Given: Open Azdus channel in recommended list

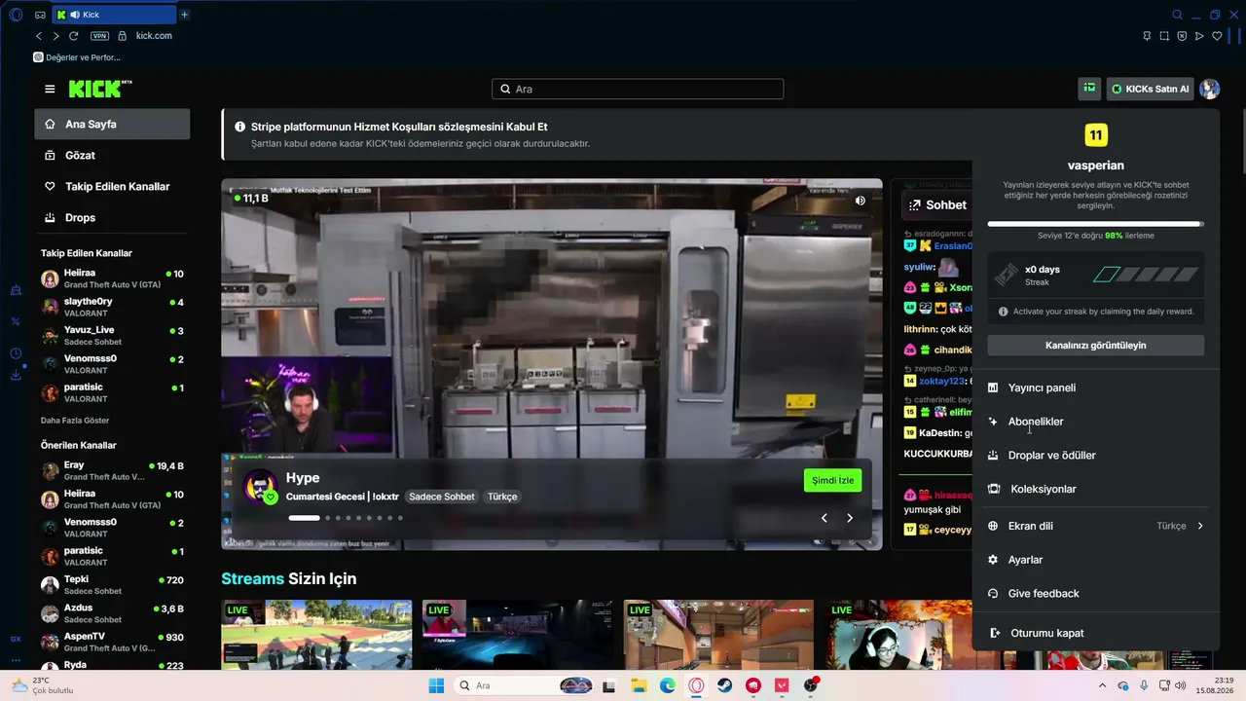Looking at the screenshot, I should click(112, 613).
